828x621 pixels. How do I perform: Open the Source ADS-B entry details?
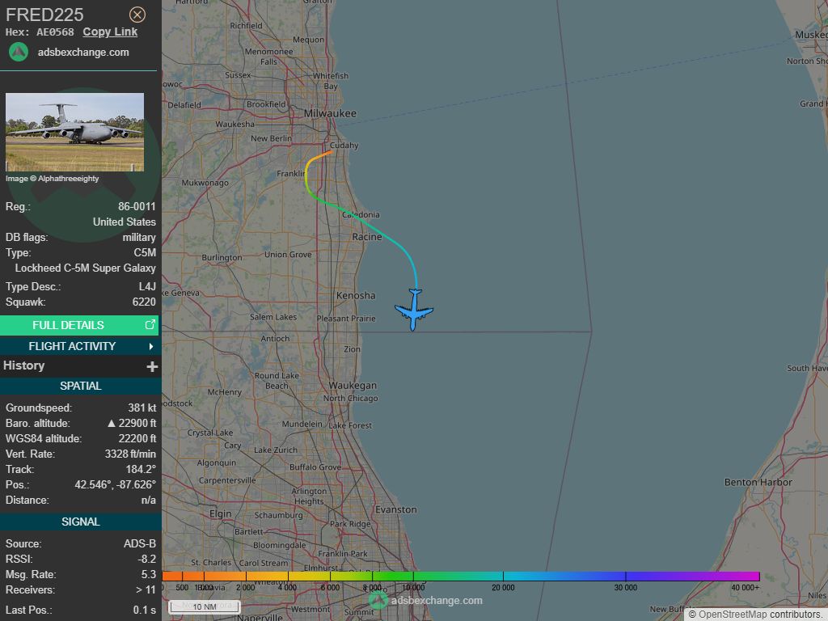coord(81,543)
